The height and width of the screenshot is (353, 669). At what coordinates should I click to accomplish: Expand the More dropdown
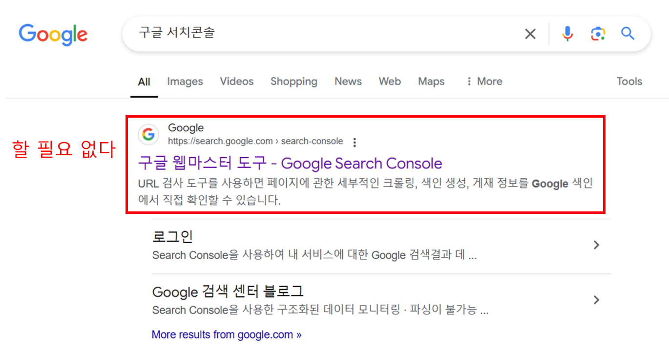[x=484, y=82]
